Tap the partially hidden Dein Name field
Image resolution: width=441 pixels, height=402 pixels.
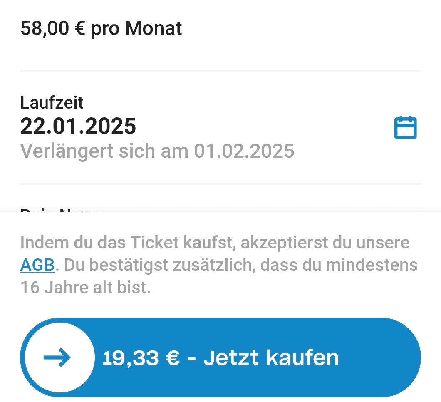(x=62, y=210)
